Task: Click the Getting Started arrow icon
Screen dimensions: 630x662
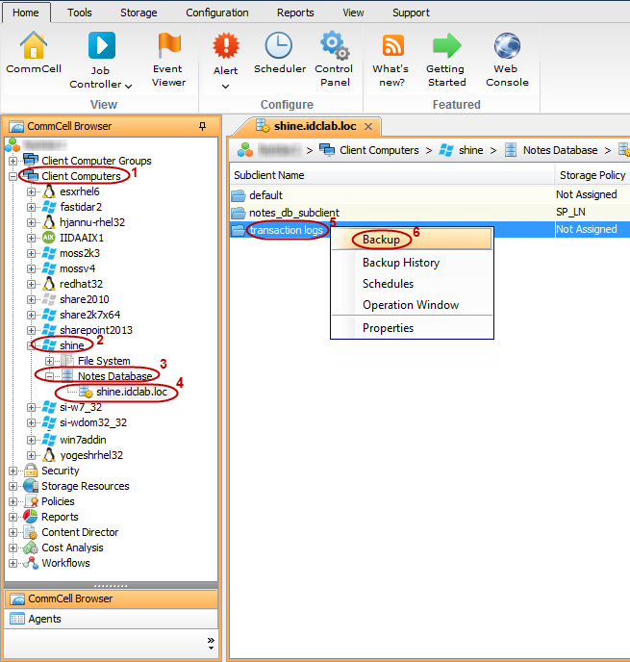Action: 446,46
